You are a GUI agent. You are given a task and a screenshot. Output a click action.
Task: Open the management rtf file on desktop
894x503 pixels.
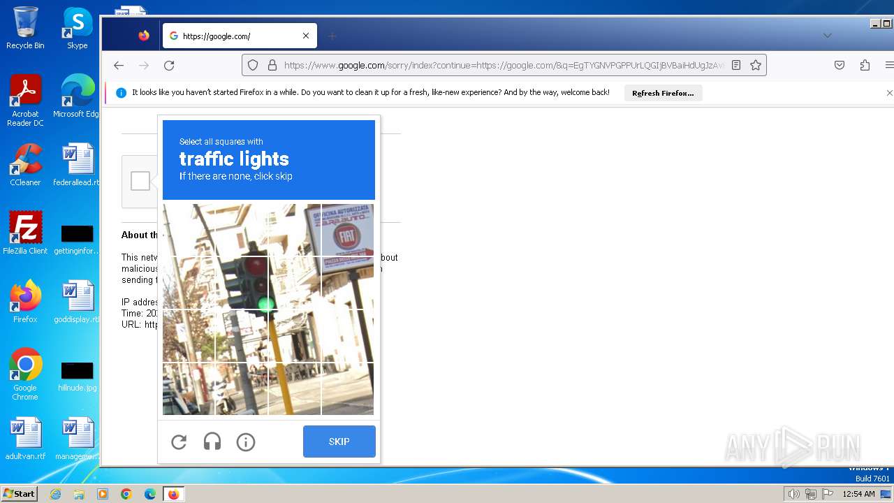click(77, 439)
